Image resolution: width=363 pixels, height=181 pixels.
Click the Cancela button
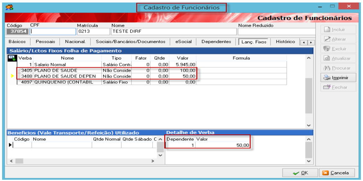click(336, 173)
